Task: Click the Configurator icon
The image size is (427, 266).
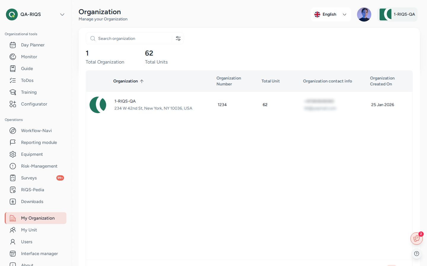Action: point(13,104)
